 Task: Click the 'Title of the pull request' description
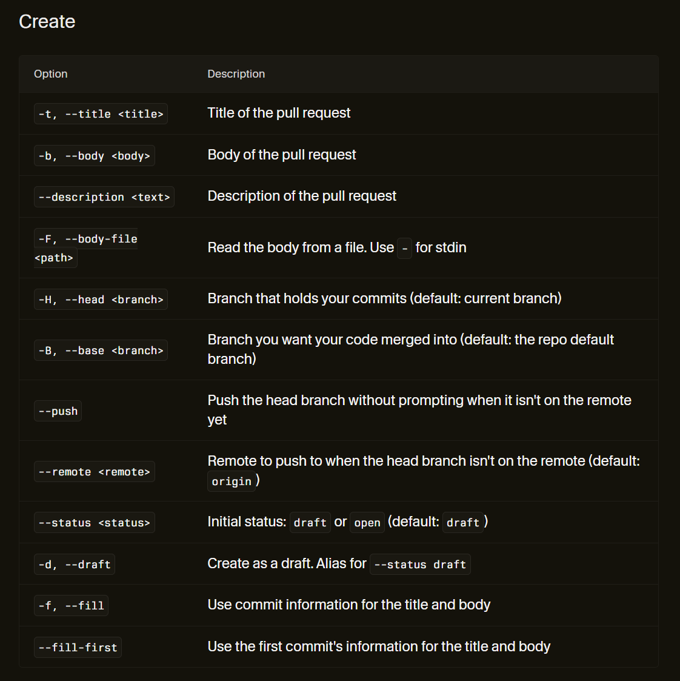point(279,113)
